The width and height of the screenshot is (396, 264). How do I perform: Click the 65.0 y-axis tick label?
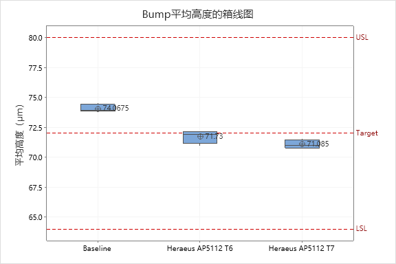click(x=35, y=217)
